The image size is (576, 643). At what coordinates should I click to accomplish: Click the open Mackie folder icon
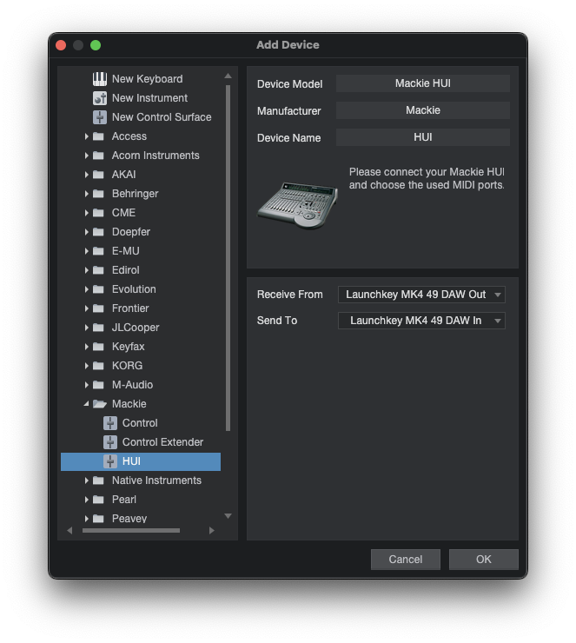[x=100, y=404]
